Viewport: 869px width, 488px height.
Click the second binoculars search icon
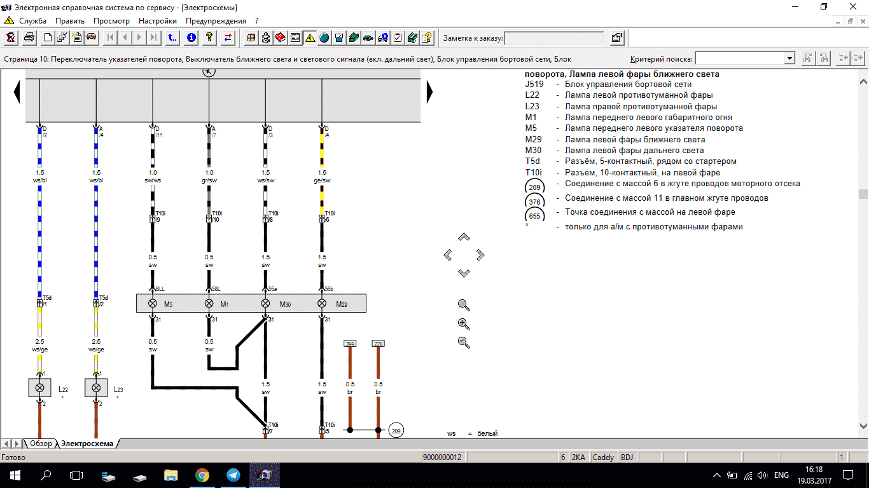click(x=824, y=58)
